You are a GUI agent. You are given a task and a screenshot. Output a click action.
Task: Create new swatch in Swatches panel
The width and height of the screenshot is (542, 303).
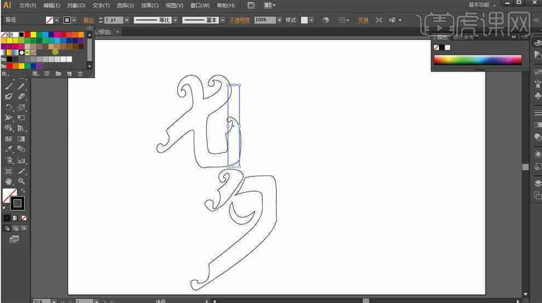tap(70, 74)
